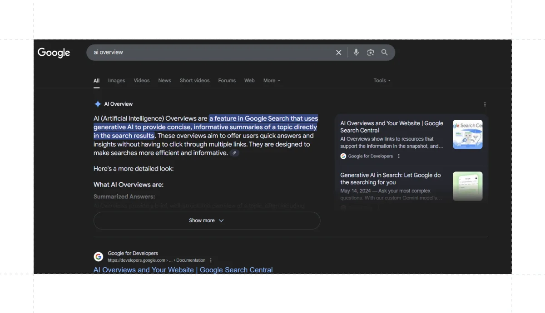Click the Google favicon in the source card

coord(343,156)
